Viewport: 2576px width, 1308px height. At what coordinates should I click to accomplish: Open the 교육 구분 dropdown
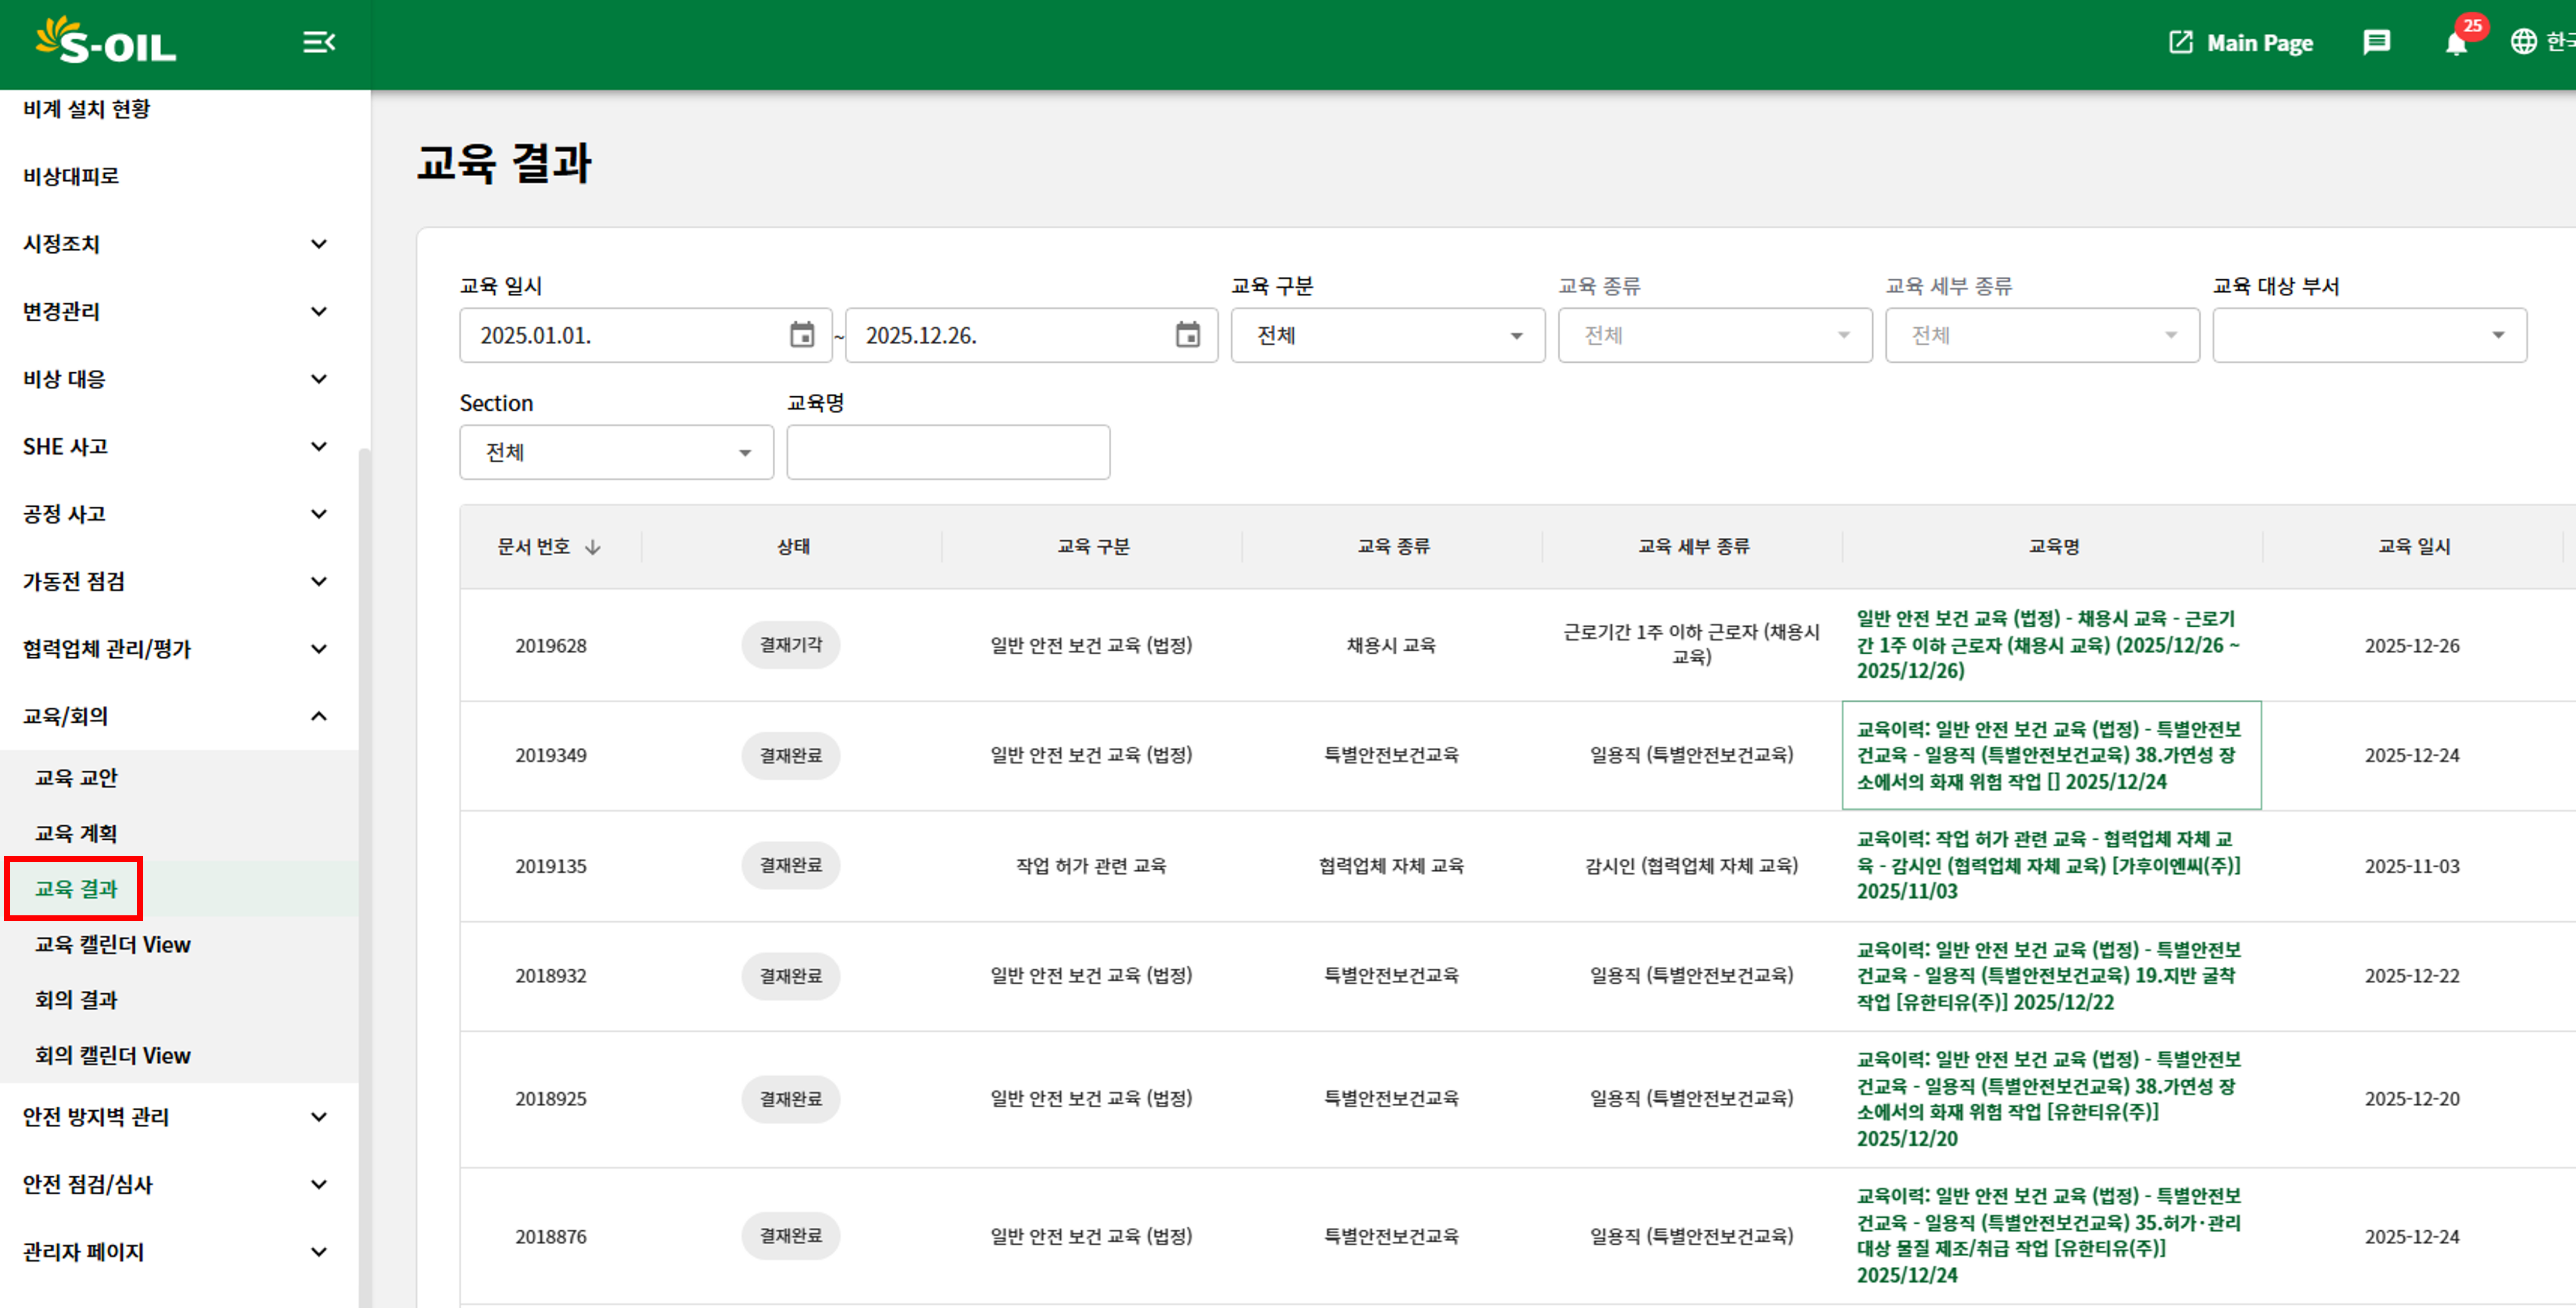[1387, 335]
